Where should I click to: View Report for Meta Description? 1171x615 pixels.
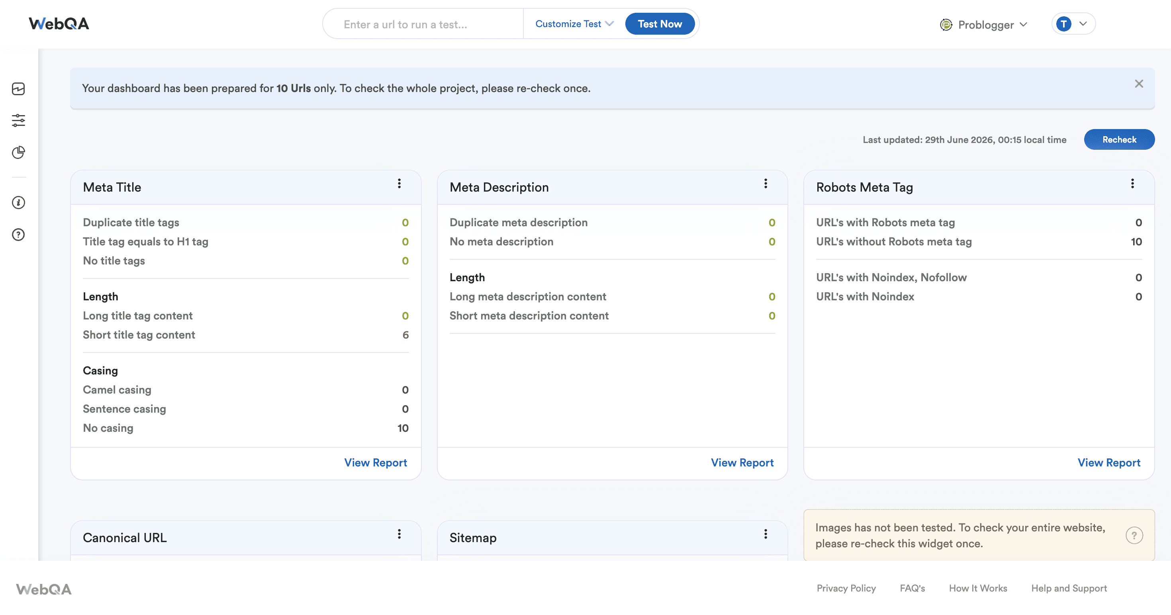point(742,463)
